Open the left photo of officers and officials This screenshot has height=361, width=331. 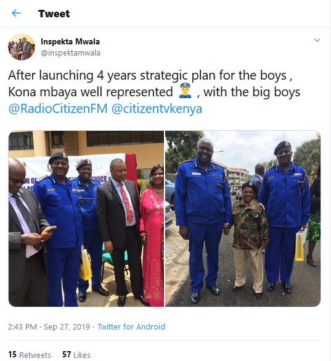86,218
